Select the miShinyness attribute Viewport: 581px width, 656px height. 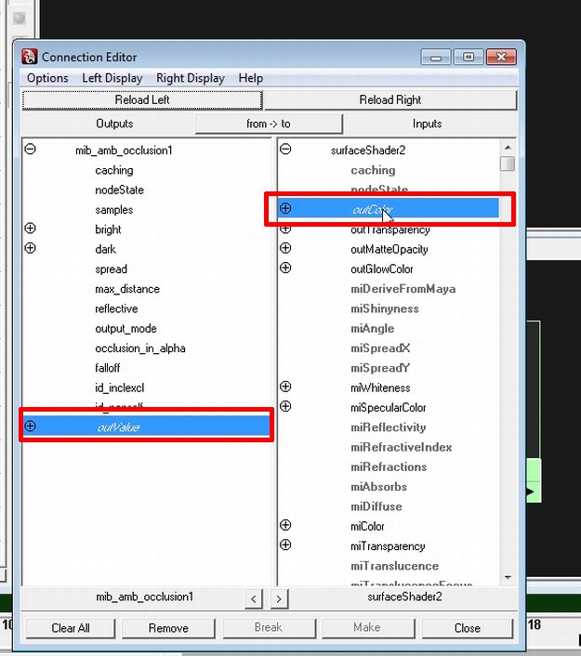[385, 308]
